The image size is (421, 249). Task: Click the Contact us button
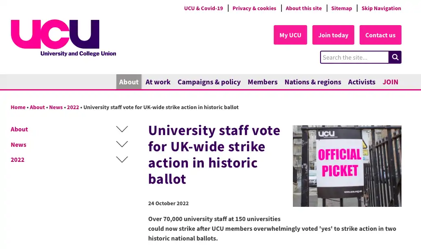tap(380, 35)
